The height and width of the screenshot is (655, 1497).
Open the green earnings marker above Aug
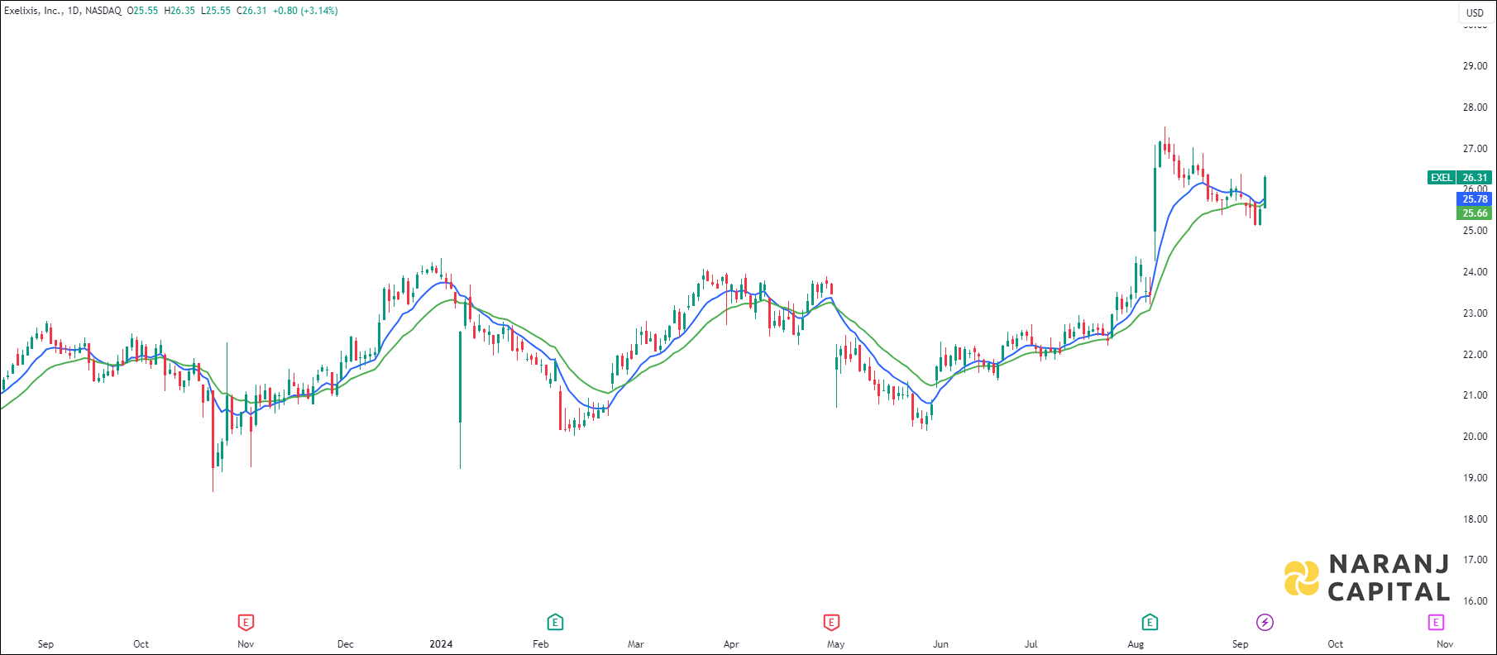point(1150,622)
